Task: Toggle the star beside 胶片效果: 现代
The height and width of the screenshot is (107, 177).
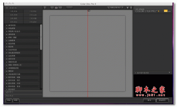Action: point(7,80)
